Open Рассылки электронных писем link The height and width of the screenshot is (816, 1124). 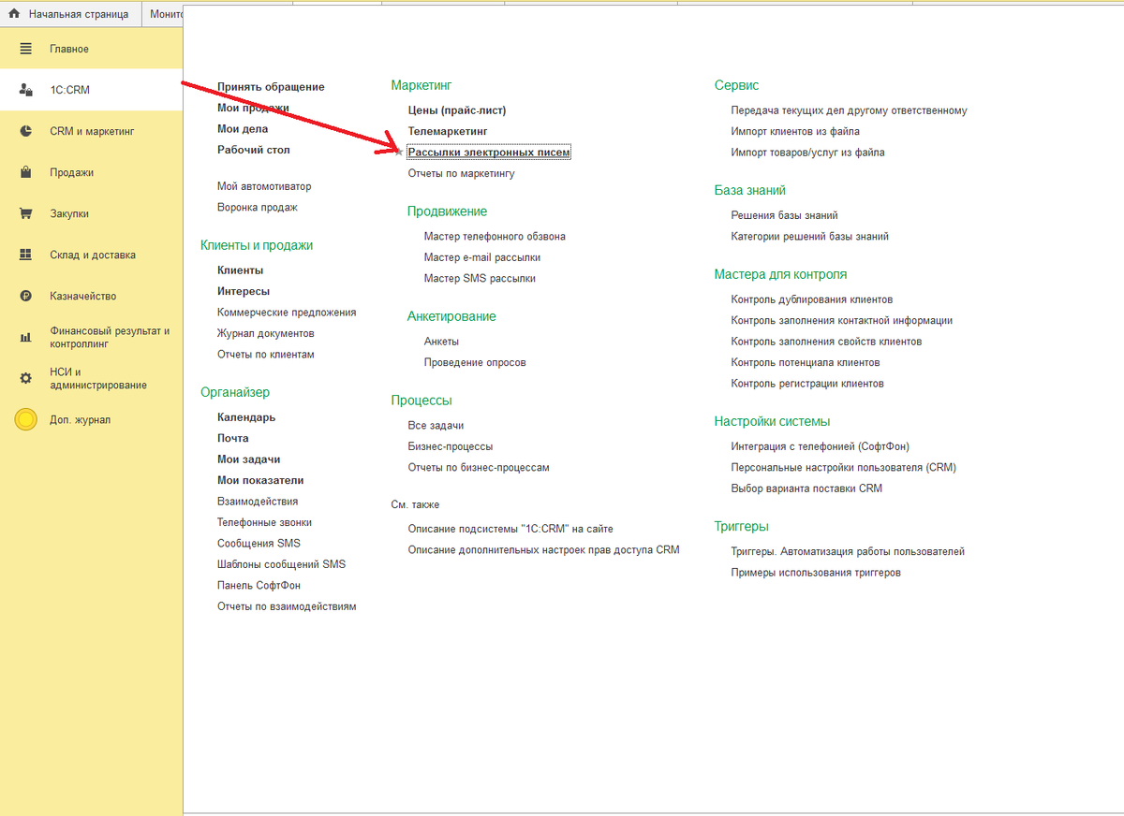[489, 152]
